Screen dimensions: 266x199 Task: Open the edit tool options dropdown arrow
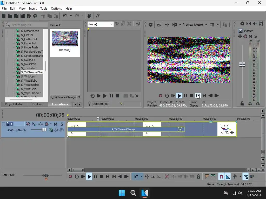(141, 177)
